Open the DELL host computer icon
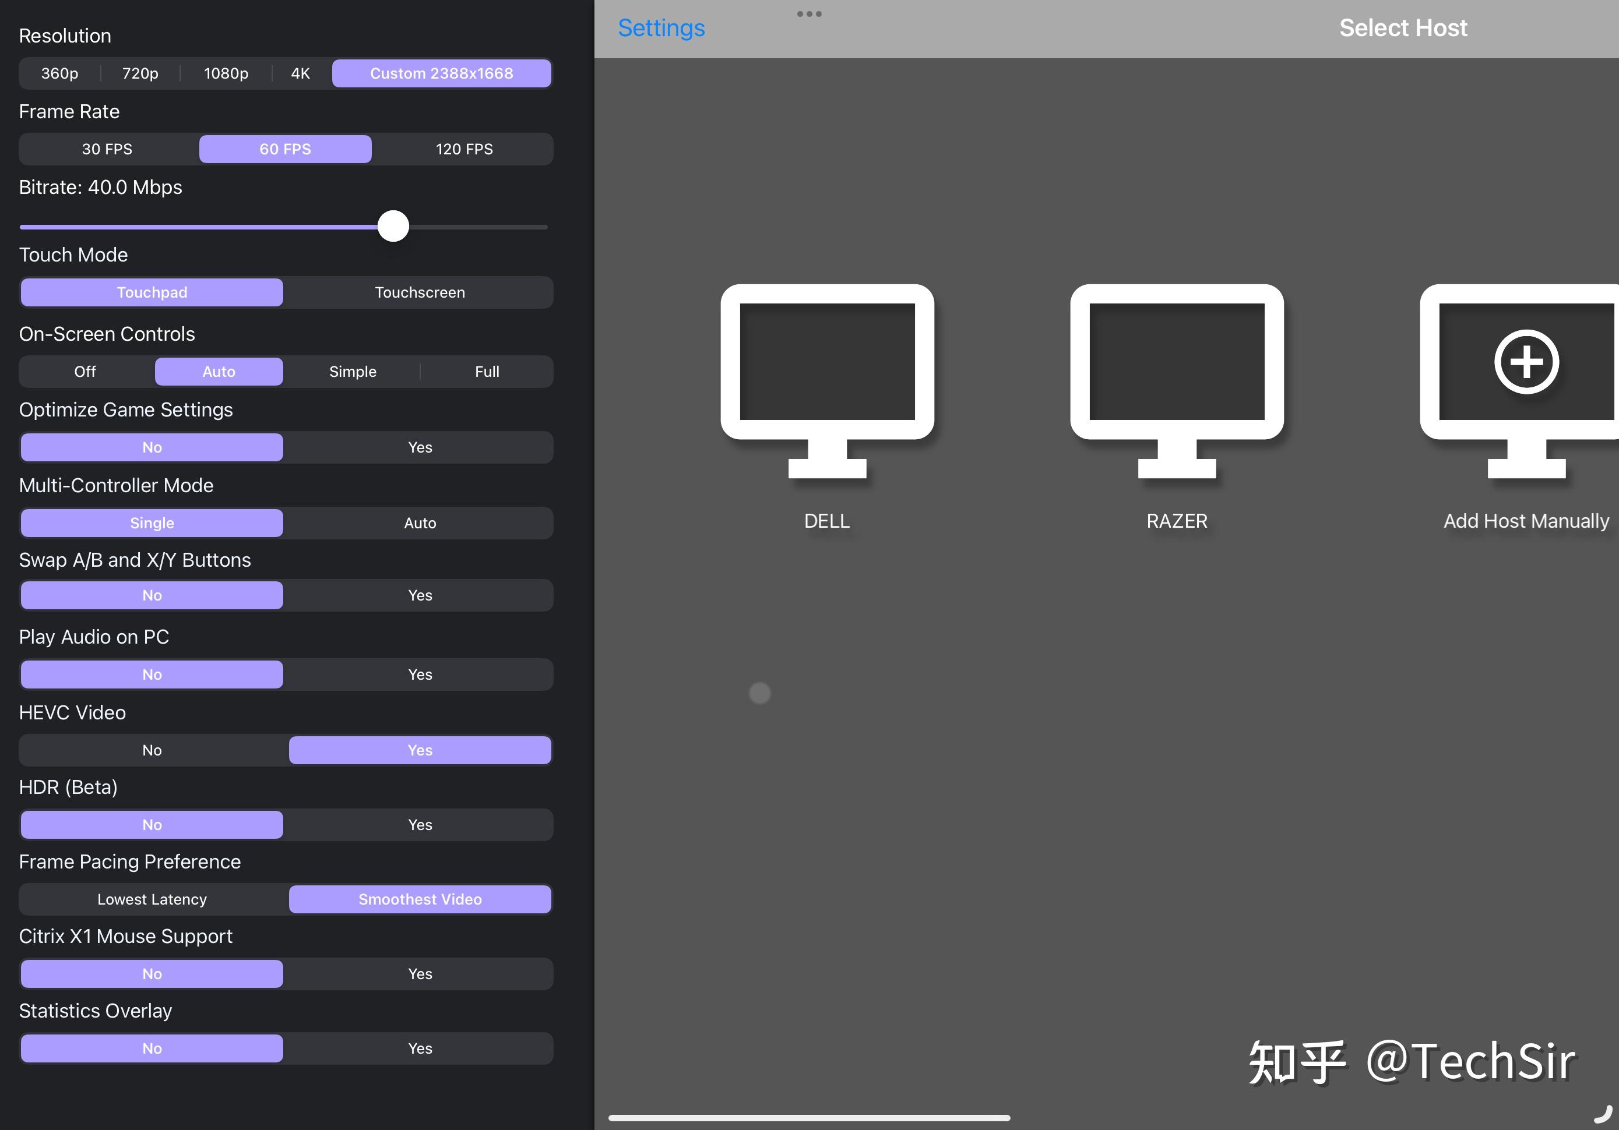The width and height of the screenshot is (1619, 1130). tap(827, 382)
